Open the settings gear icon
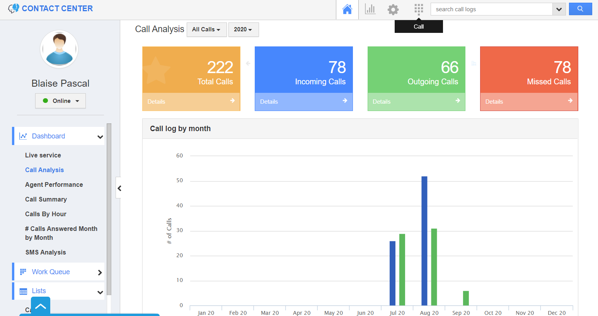Screen dimensions: 598x316 [393, 9]
